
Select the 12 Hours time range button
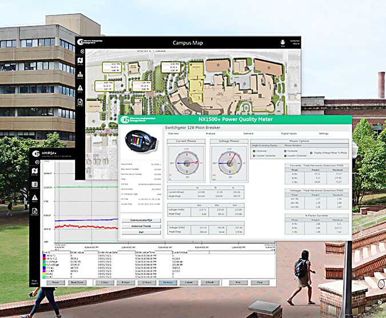(x=146, y=283)
